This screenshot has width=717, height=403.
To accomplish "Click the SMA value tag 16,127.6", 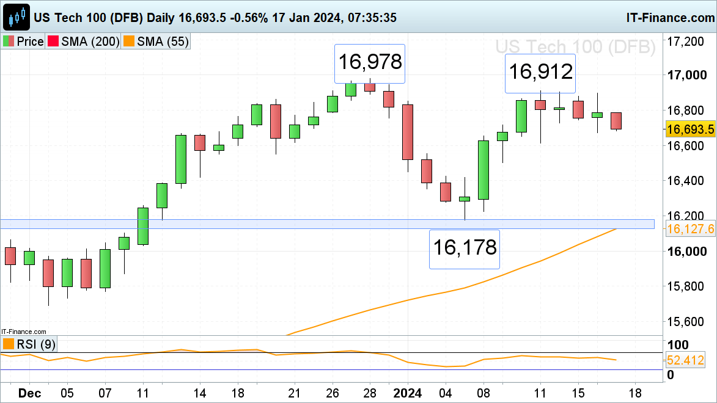I will click(x=690, y=229).
